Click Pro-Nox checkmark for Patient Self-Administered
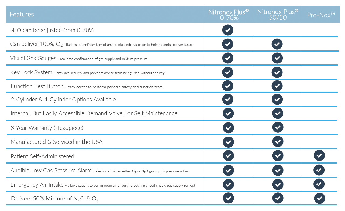Image resolution: width=345 pixels, height=211 pixels. pyautogui.click(x=319, y=155)
